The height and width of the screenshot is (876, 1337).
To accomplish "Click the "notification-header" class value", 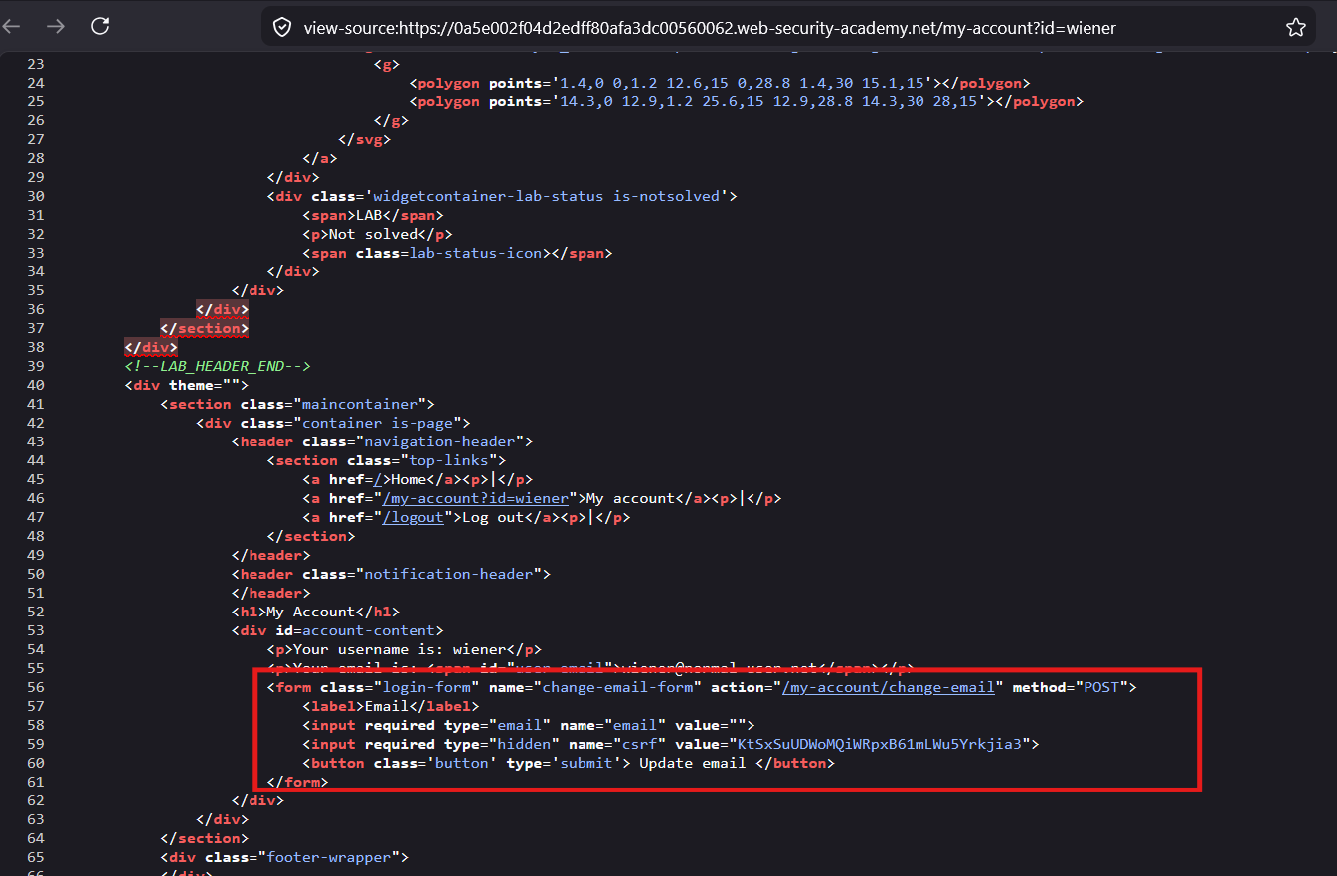I will coord(448,574).
